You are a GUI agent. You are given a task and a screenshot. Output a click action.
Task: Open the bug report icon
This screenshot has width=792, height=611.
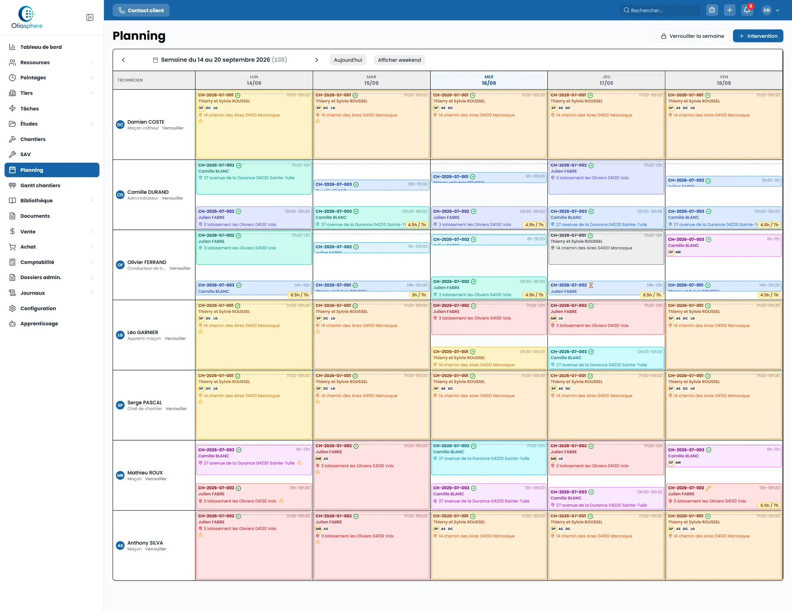712,10
